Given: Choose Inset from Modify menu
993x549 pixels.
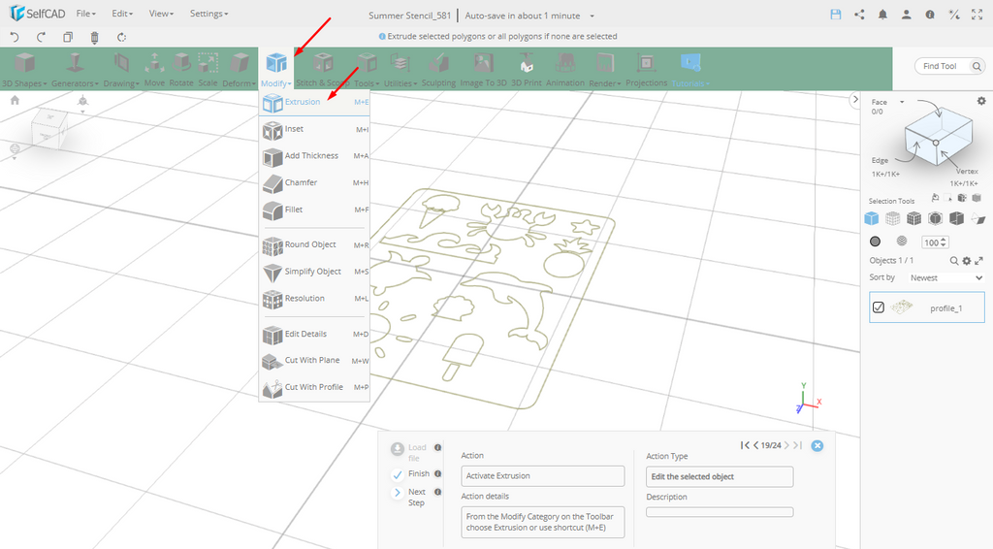Looking at the screenshot, I should click(315, 129).
